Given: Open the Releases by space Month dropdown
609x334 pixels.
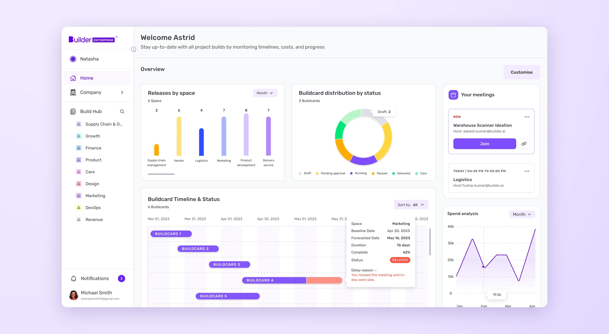Looking at the screenshot, I should pos(265,93).
